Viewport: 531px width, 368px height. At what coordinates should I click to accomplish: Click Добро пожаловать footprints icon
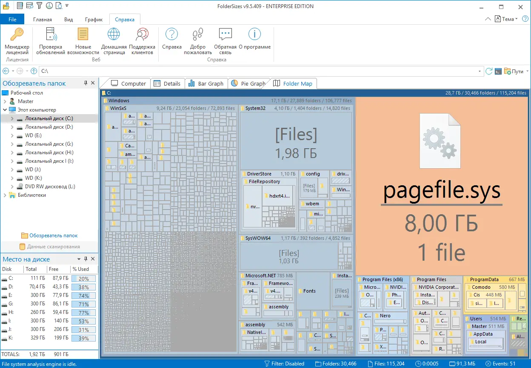pyautogui.click(x=197, y=34)
